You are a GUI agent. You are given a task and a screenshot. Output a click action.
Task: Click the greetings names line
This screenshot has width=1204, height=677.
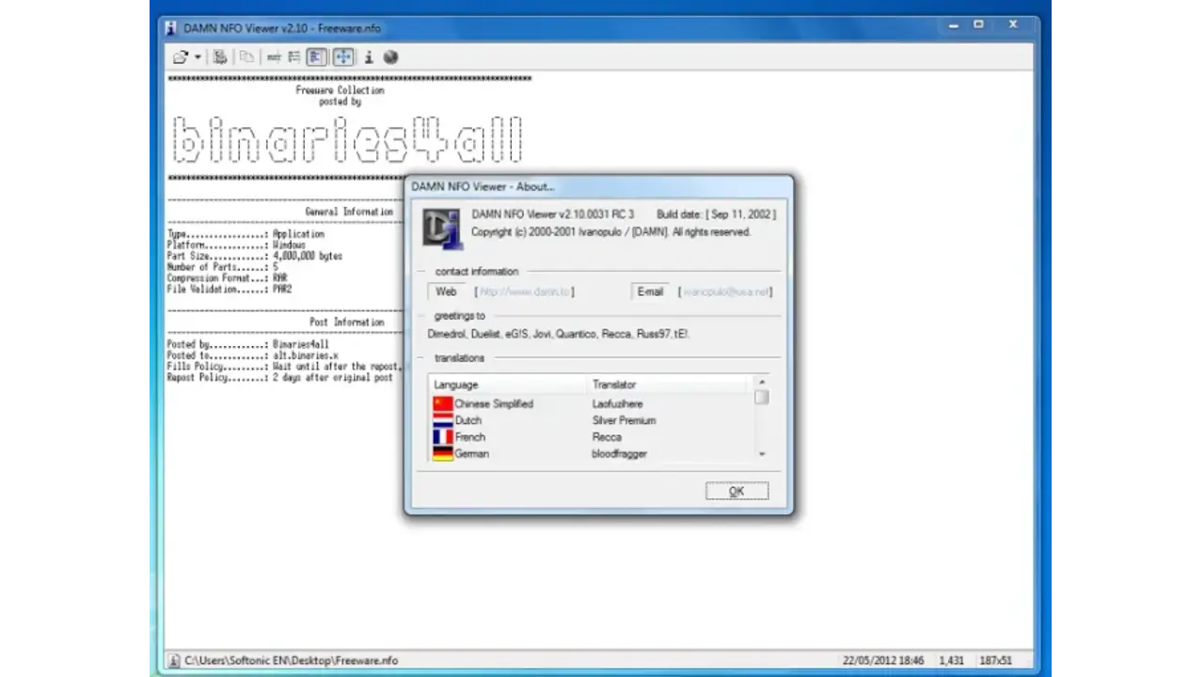click(559, 334)
